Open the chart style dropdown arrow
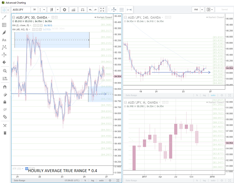 (x=58, y=10)
